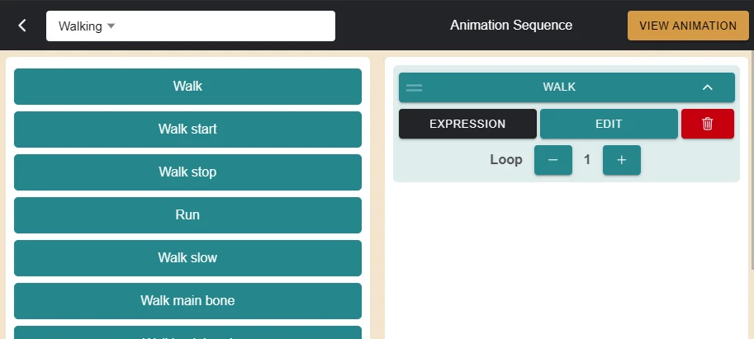This screenshot has width=754, height=339.
Task: Grab the drag handle icon on WALK item
Action: [x=414, y=87]
